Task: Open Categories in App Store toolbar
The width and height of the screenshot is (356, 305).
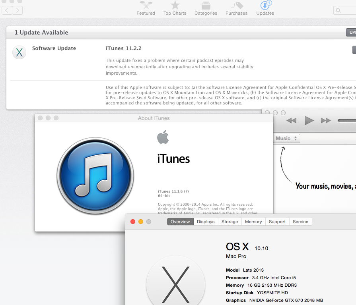Action: pos(206,8)
